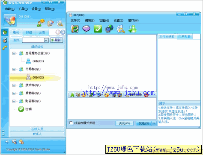Select user 002(002) in the tree
The width and height of the screenshot is (203, 155).
35,77
